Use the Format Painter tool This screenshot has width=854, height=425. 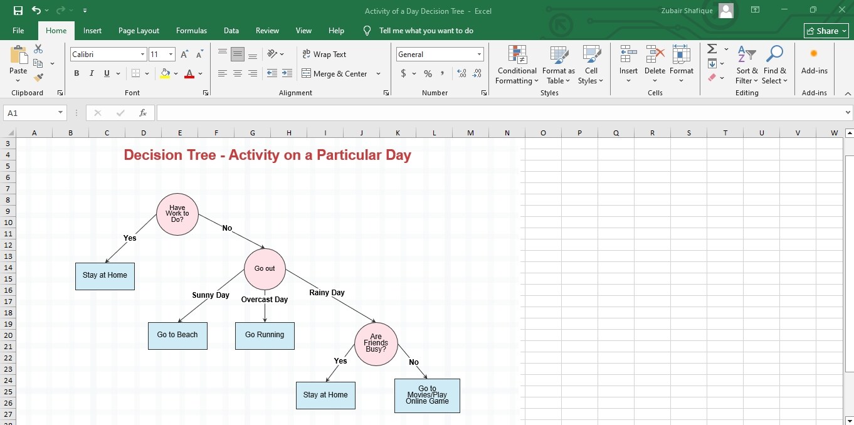tap(38, 76)
